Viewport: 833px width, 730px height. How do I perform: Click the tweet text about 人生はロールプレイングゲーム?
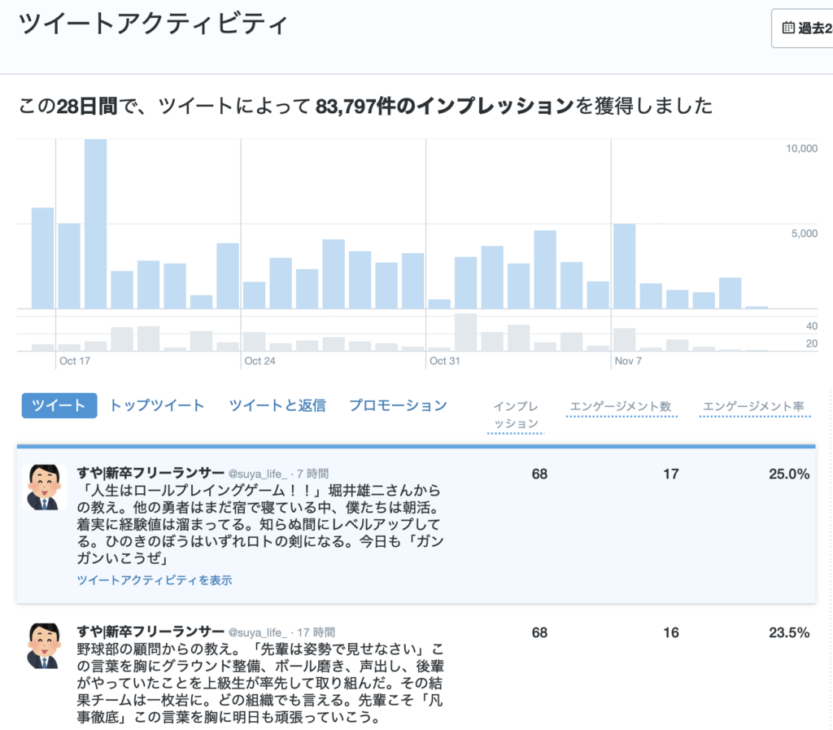(260, 524)
